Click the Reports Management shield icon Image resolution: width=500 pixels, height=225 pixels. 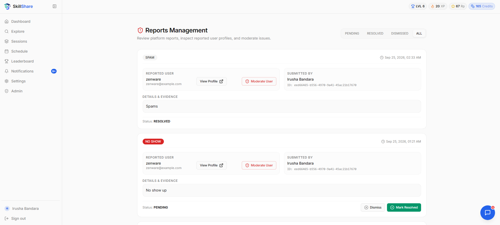click(140, 30)
